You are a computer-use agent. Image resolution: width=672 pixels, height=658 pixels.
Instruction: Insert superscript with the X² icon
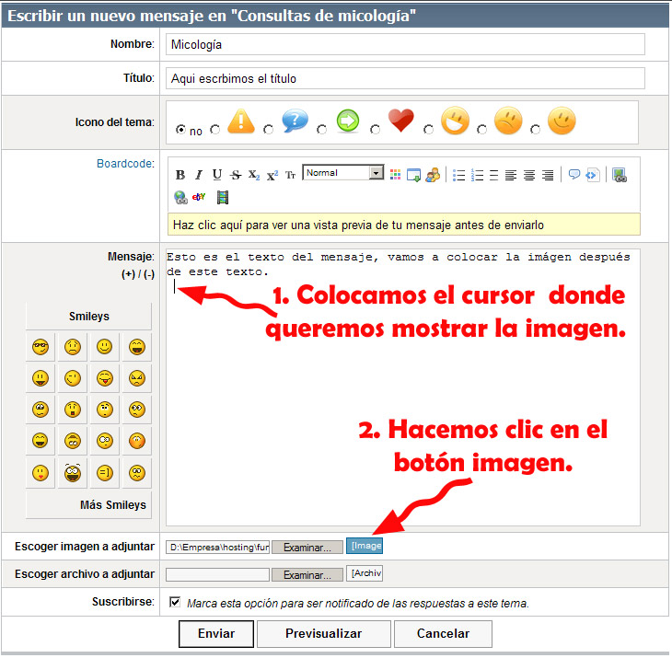tap(272, 175)
